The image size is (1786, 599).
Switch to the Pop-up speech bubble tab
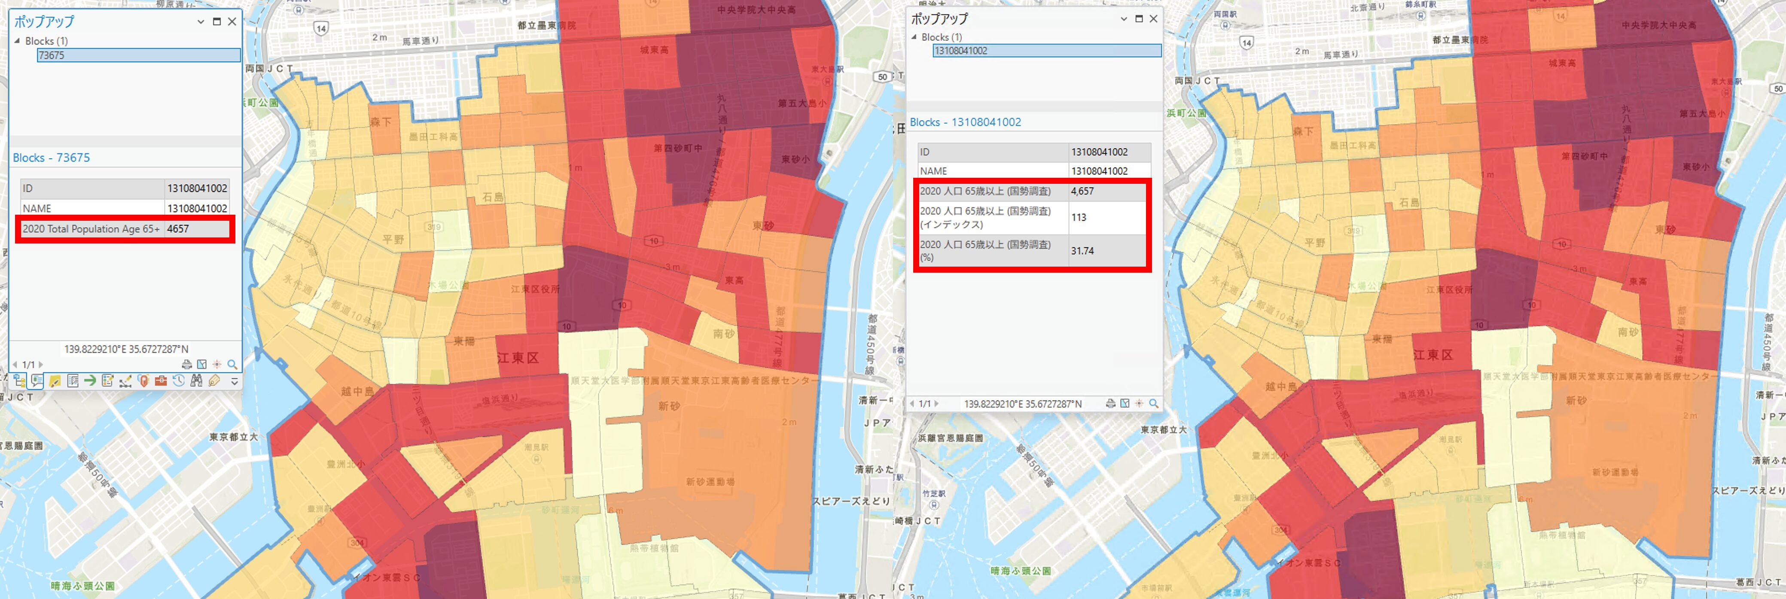[37, 380]
